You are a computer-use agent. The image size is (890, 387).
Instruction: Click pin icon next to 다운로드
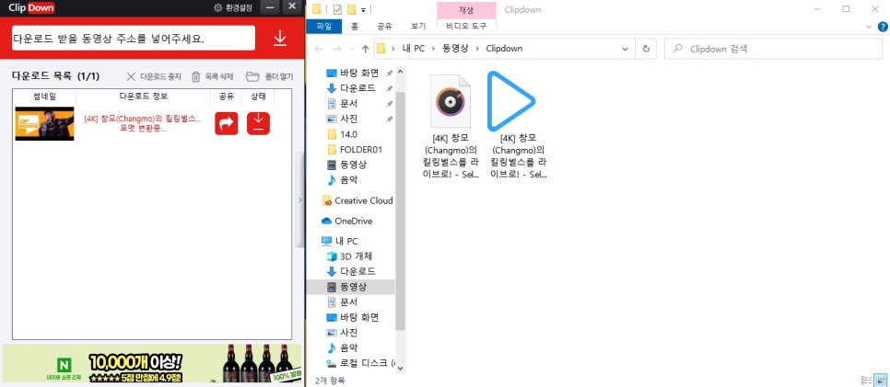(390, 88)
